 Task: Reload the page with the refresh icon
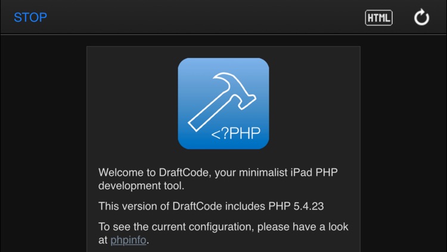click(421, 17)
